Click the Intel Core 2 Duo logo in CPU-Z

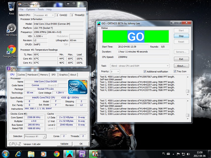(78, 87)
